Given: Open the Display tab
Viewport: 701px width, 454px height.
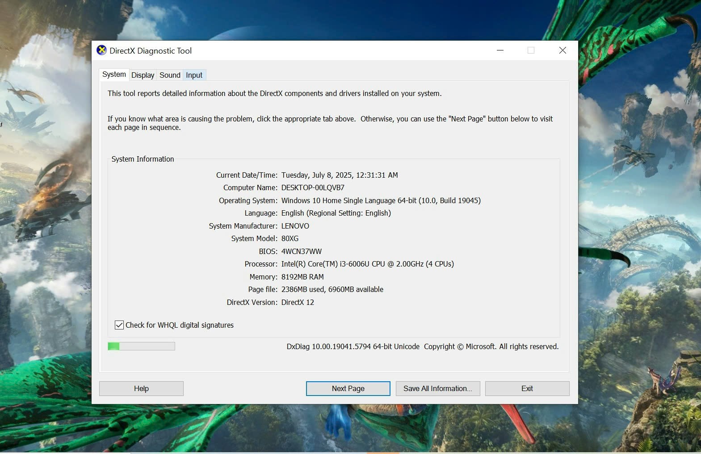Looking at the screenshot, I should [x=143, y=75].
